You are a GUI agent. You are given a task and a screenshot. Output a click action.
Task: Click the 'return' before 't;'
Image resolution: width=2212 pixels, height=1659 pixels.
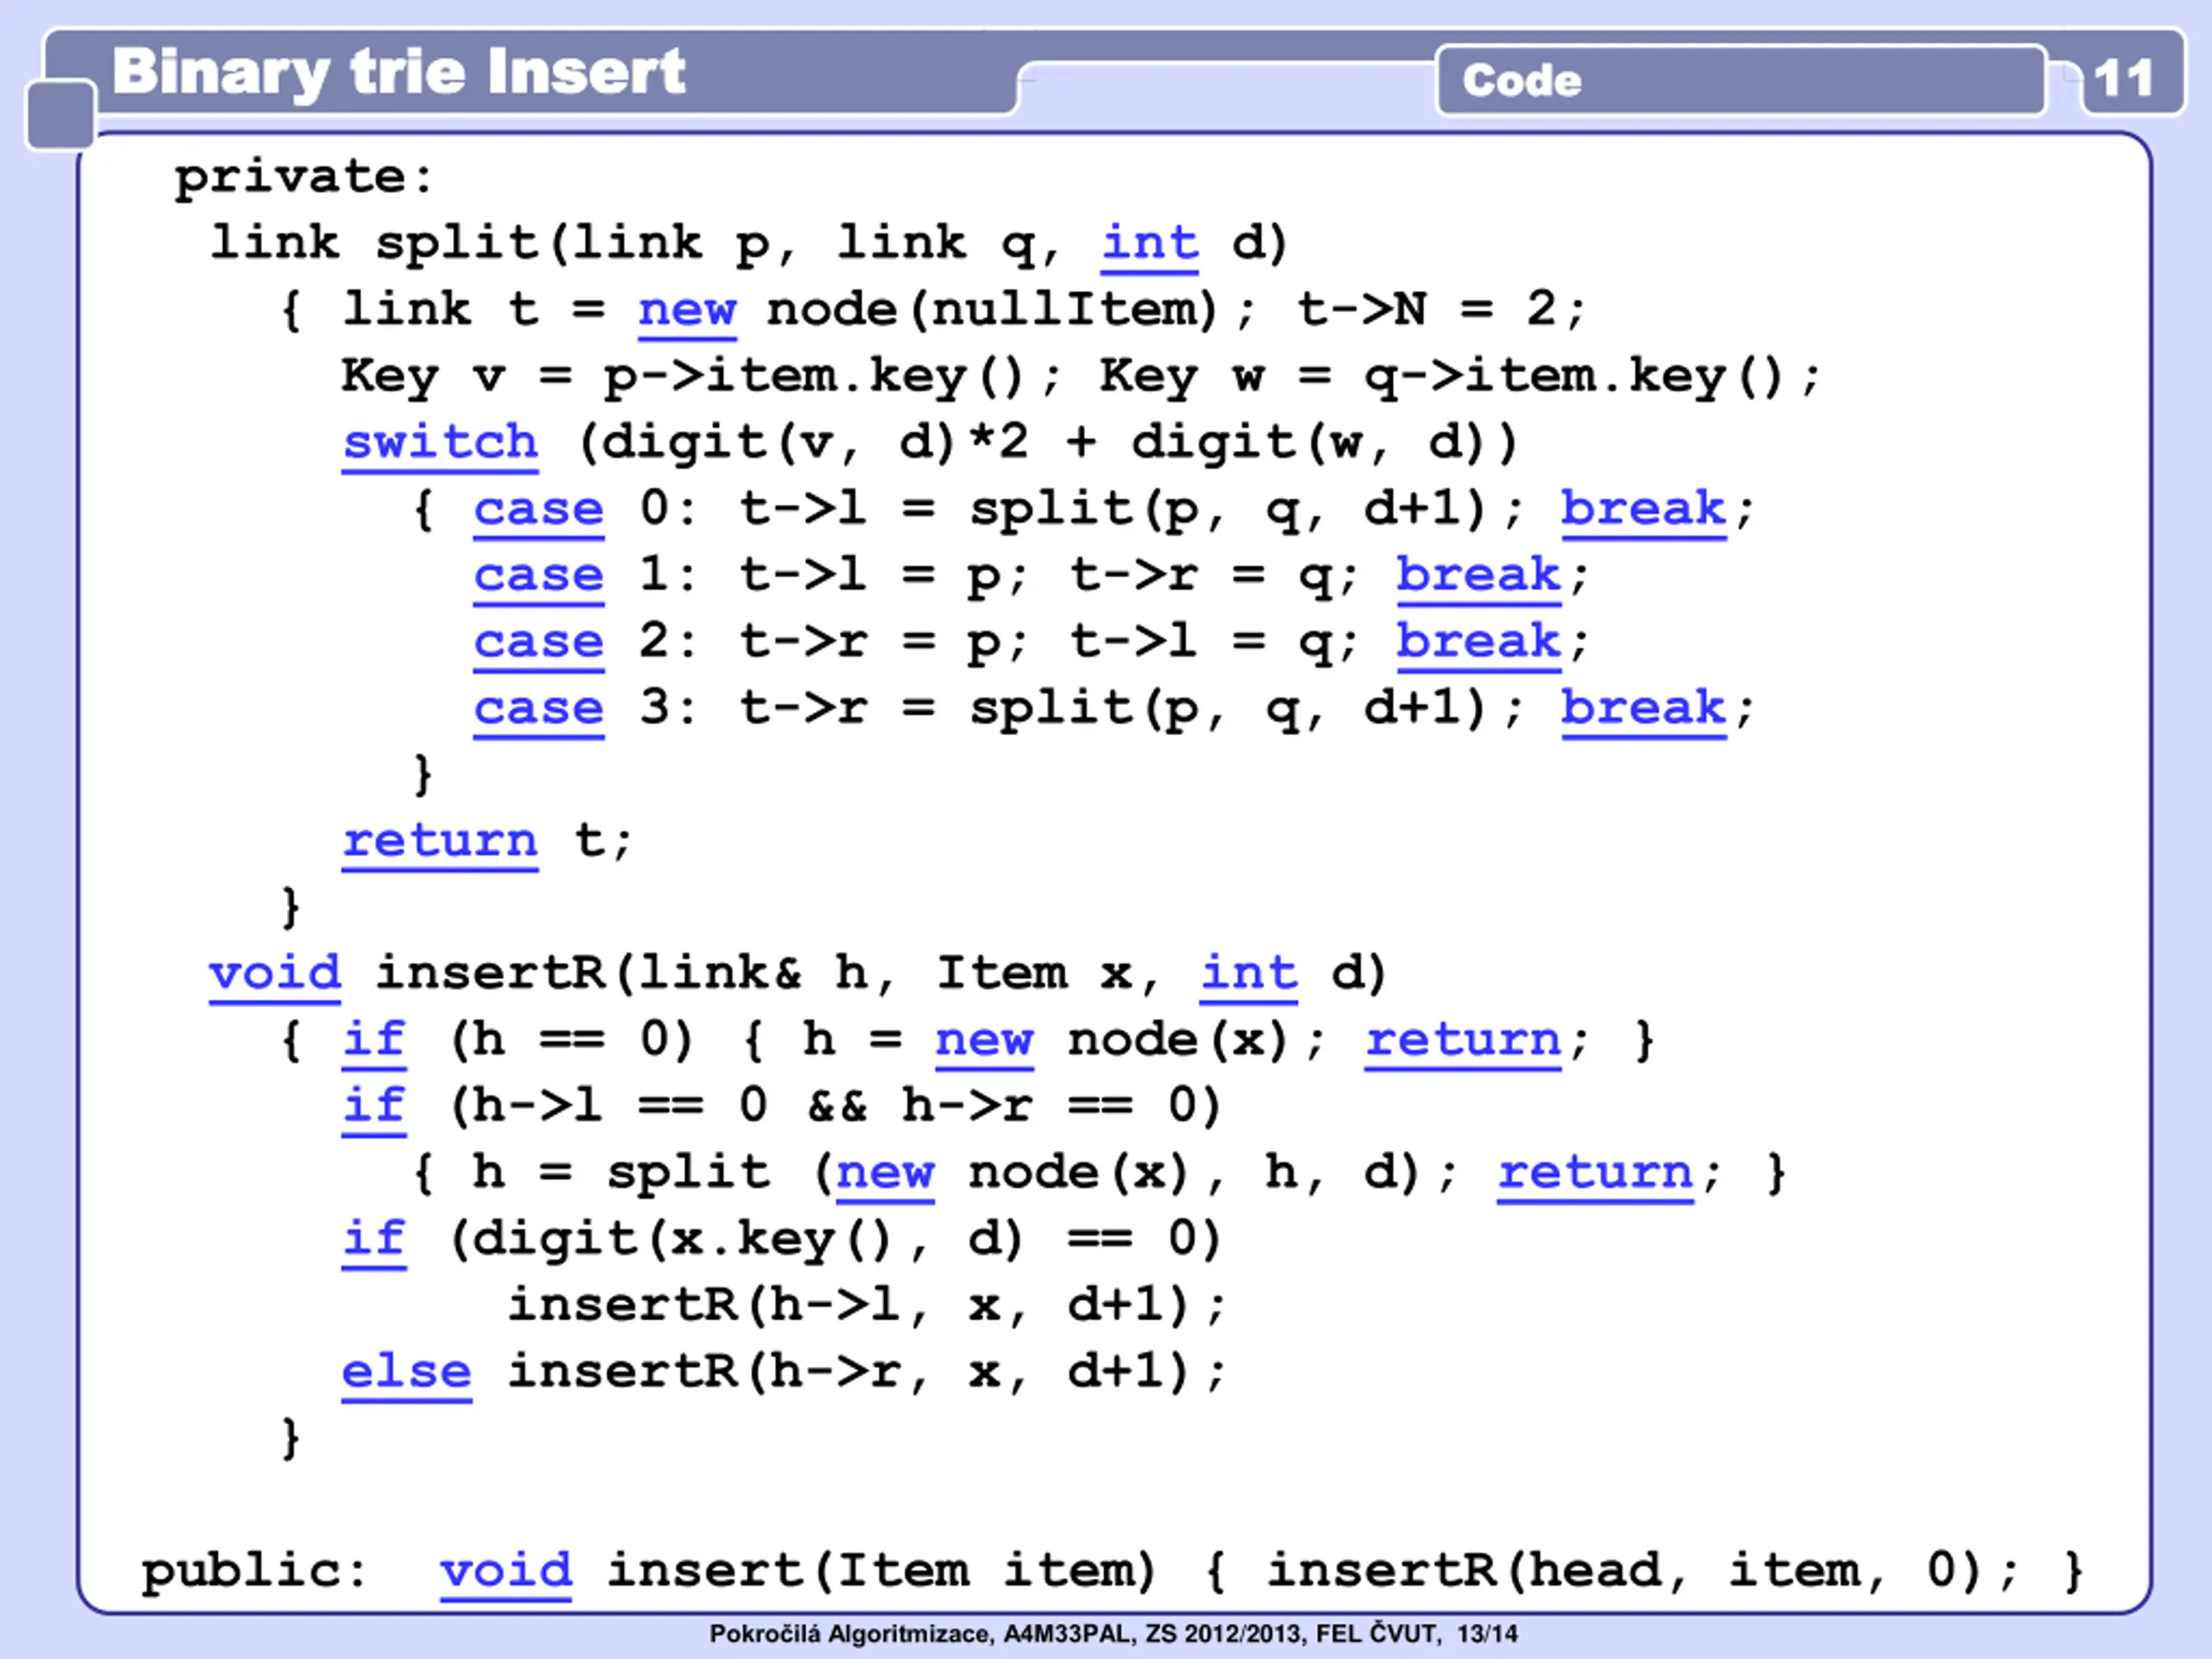pyautogui.click(x=440, y=840)
